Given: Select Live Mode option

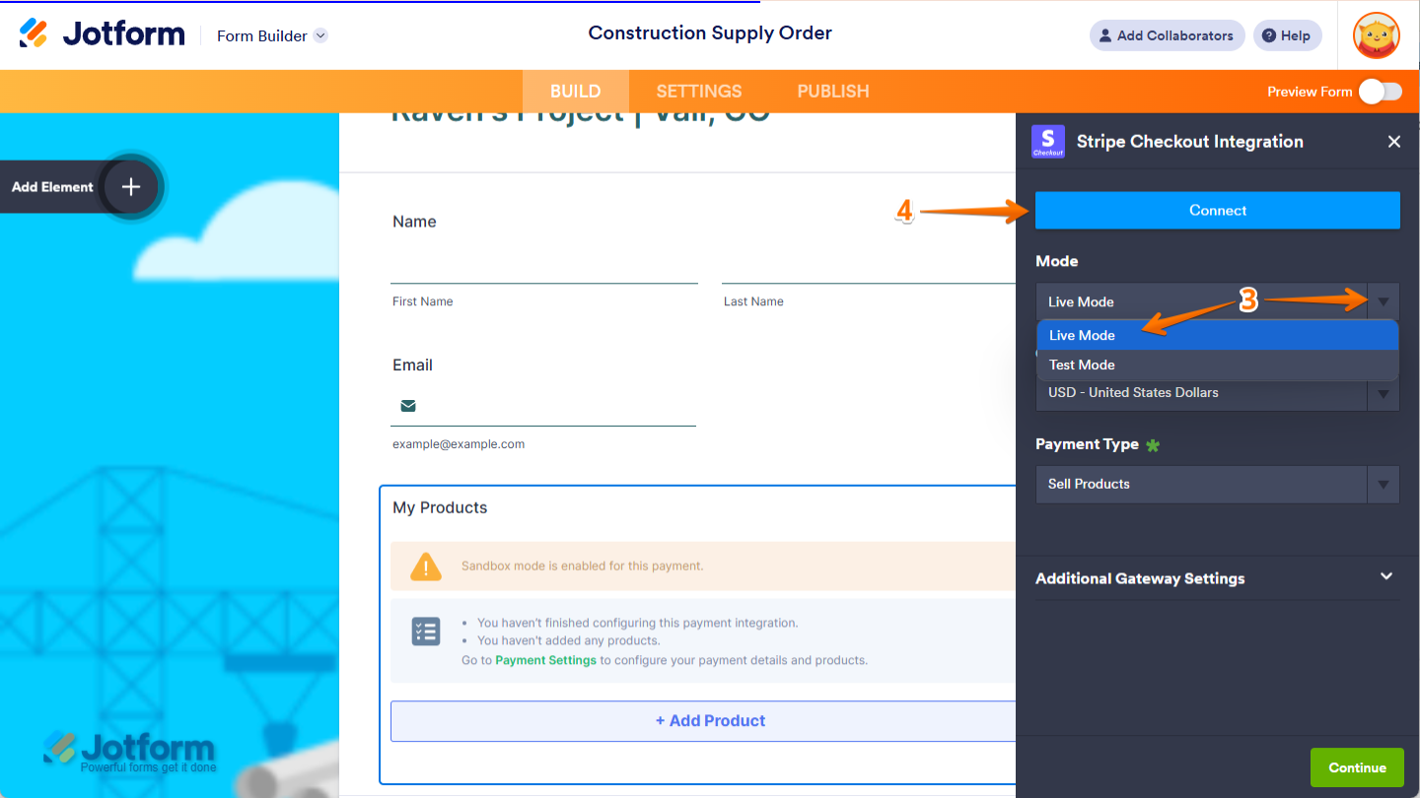Looking at the screenshot, I should click(1218, 335).
